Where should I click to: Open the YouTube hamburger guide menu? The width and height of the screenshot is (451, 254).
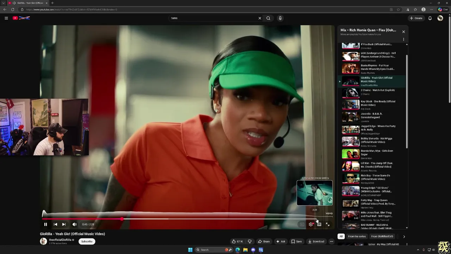[6, 18]
